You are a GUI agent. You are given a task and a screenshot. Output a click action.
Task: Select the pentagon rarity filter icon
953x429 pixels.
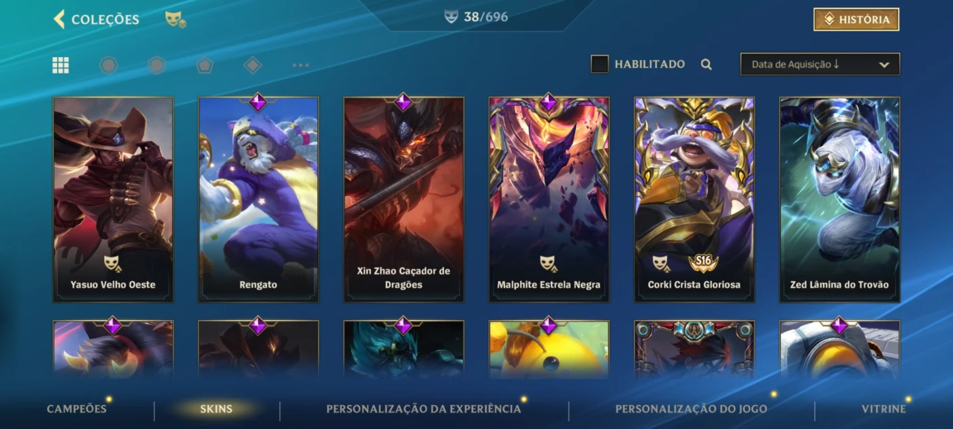tap(205, 65)
